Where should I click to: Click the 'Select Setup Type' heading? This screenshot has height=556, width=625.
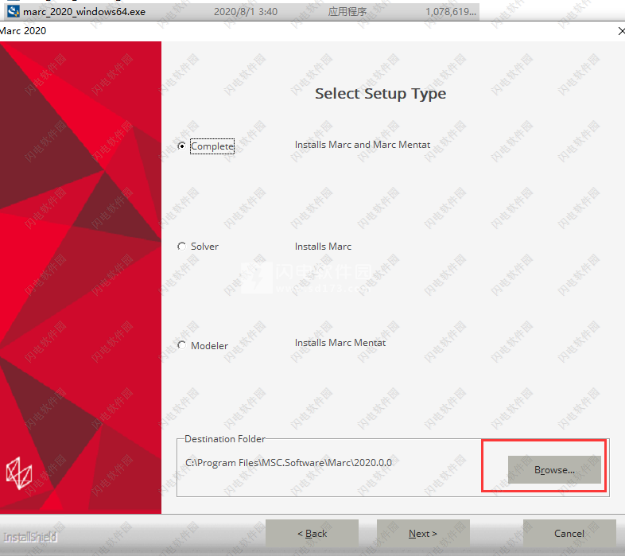(380, 94)
